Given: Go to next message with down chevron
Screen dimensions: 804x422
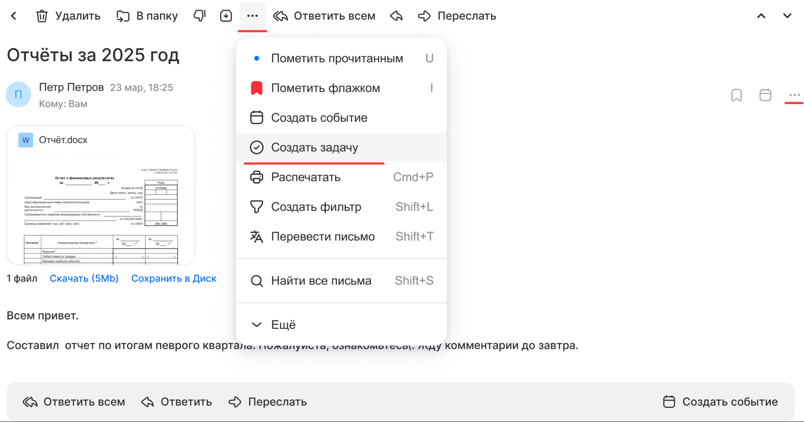Looking at the screenshot, I should (787, 16).
